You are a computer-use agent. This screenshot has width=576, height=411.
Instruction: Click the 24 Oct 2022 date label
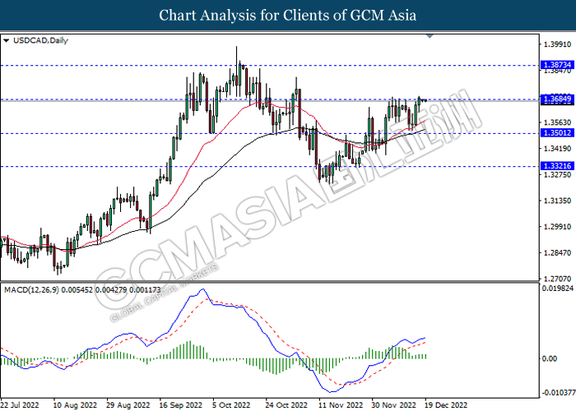coord(286,405)
